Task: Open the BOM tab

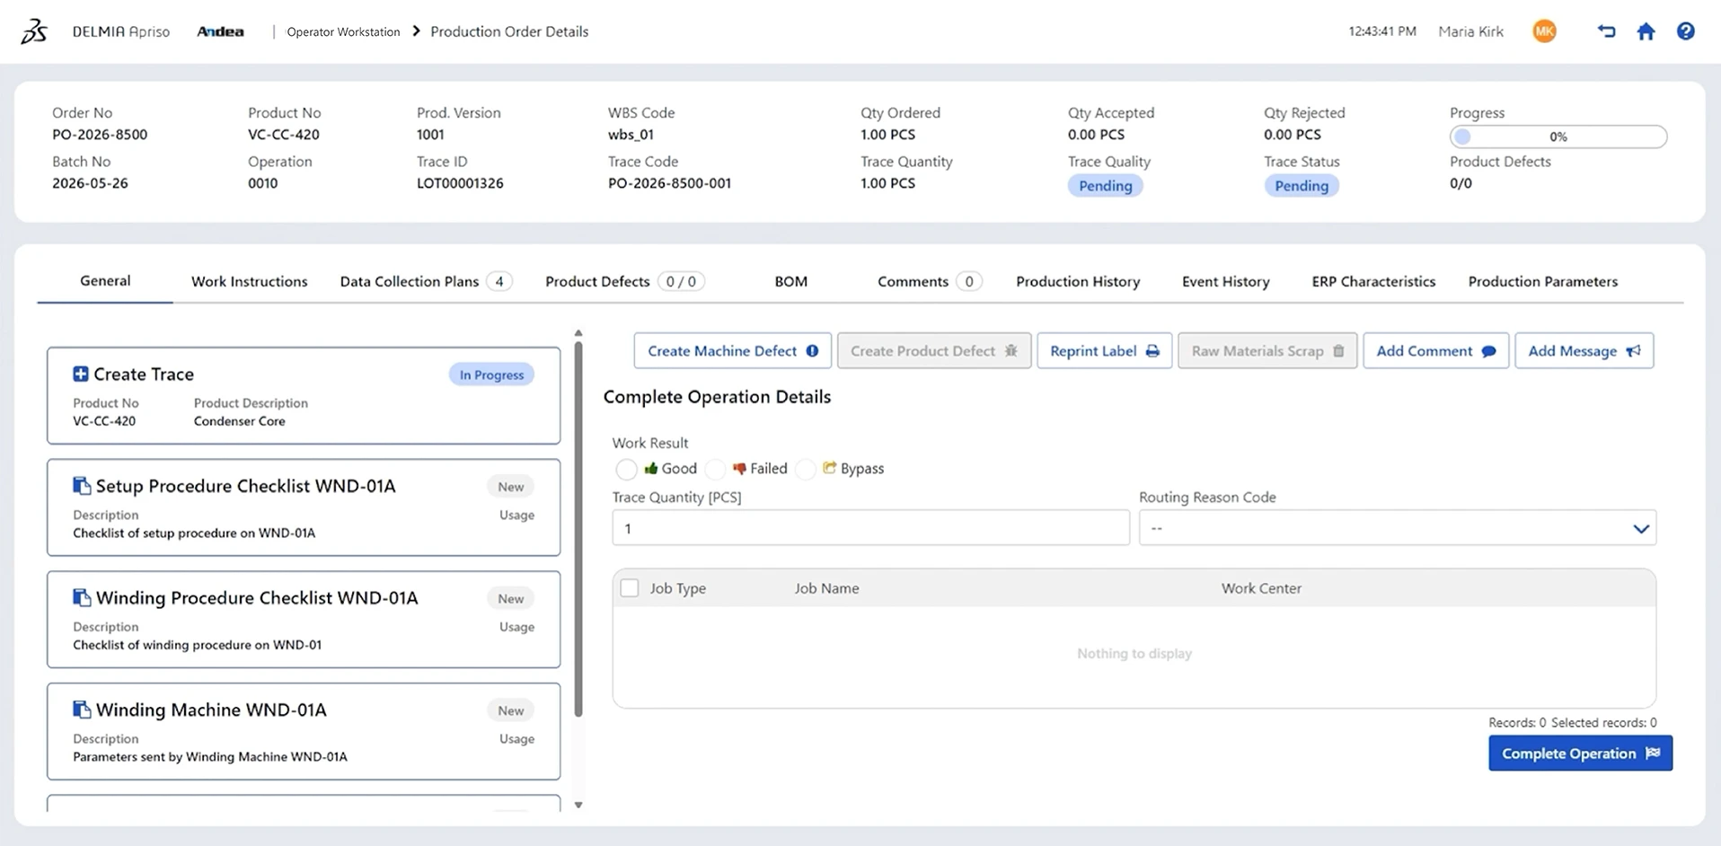Action: tap(790, 281)
